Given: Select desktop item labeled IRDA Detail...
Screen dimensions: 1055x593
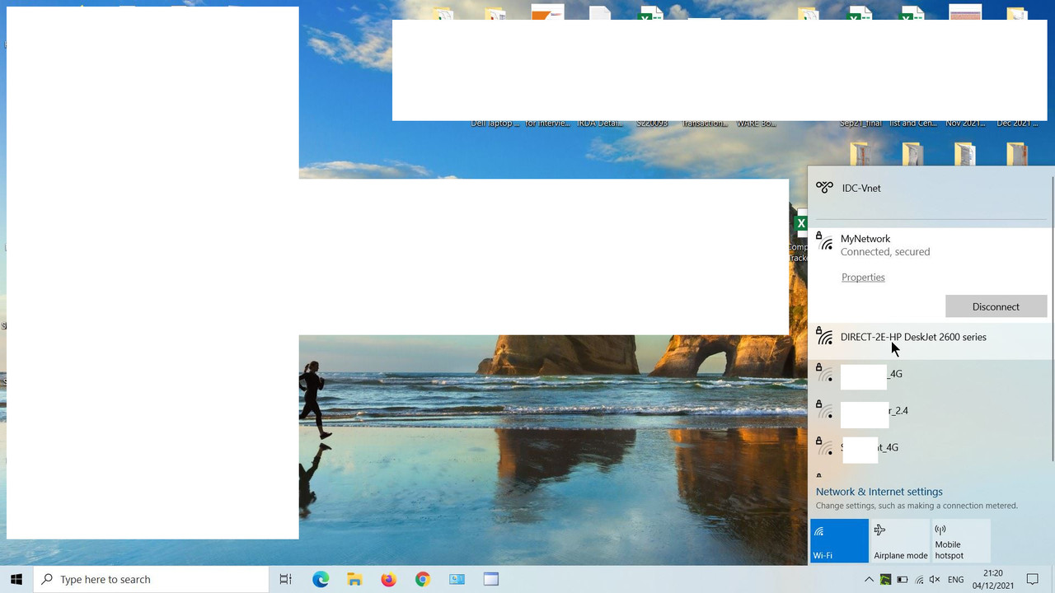Looking at the screenshot, I should [x=600, y=124].
